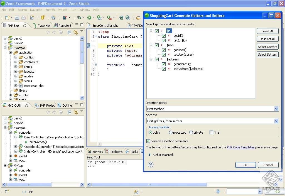This screenshot has height=196, width=285.
Task: Launch the Debug icon on the toolbar
Action: 79,18
